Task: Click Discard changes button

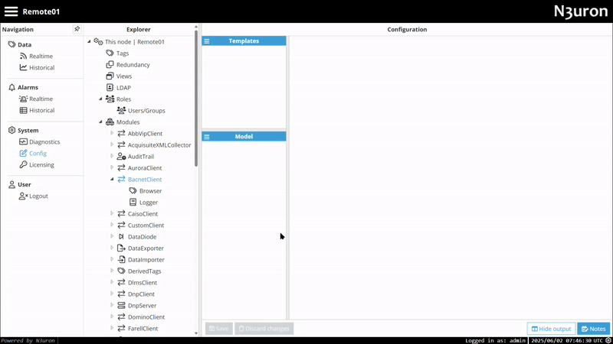Action: [264, 329]
